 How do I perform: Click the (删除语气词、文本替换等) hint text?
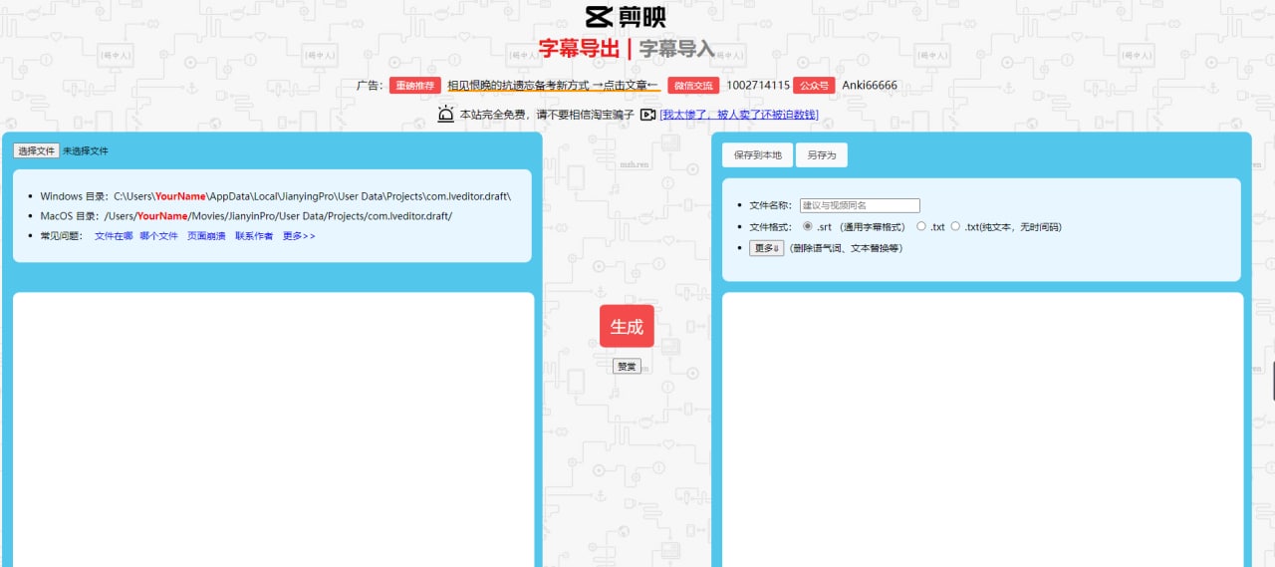pos(847,248)
